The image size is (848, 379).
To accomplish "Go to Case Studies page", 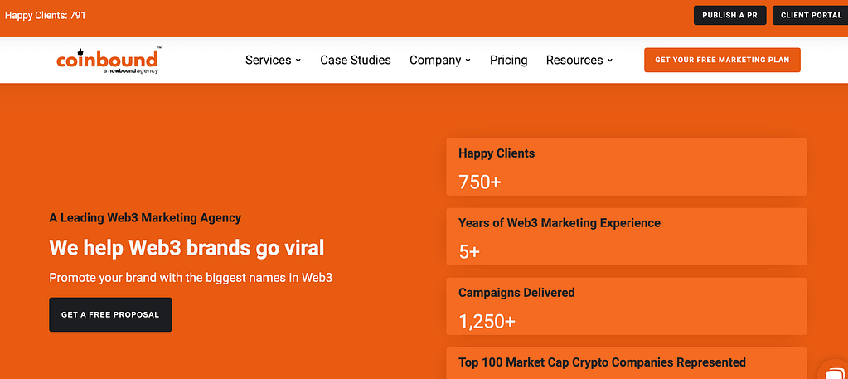I will click(356, 60).
